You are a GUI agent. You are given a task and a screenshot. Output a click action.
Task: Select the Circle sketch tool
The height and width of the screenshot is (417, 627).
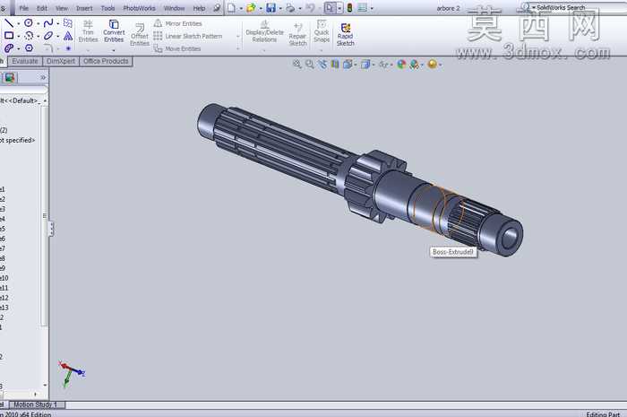29,23
